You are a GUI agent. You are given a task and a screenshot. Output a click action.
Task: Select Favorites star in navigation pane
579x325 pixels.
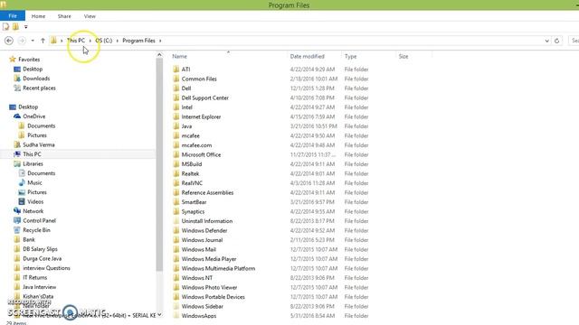(x=13, y=60)
